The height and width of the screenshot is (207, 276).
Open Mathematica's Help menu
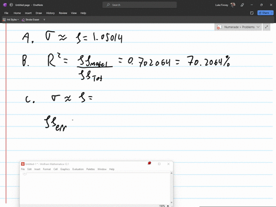click(112, 169)
